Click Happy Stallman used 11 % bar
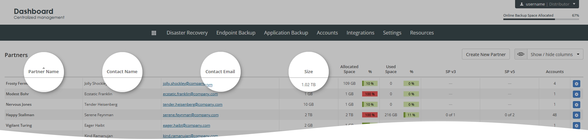588x139 pixels. (411, 115)
